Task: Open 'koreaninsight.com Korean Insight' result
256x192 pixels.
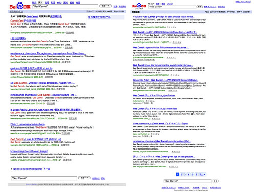Action: point(29,151)
